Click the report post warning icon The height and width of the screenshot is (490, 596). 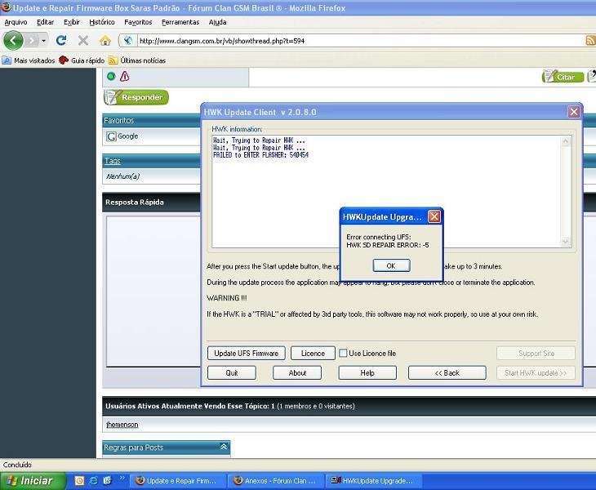click(x=124, y=77)
